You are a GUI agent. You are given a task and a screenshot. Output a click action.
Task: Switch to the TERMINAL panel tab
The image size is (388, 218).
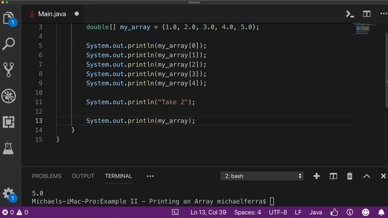118,176
